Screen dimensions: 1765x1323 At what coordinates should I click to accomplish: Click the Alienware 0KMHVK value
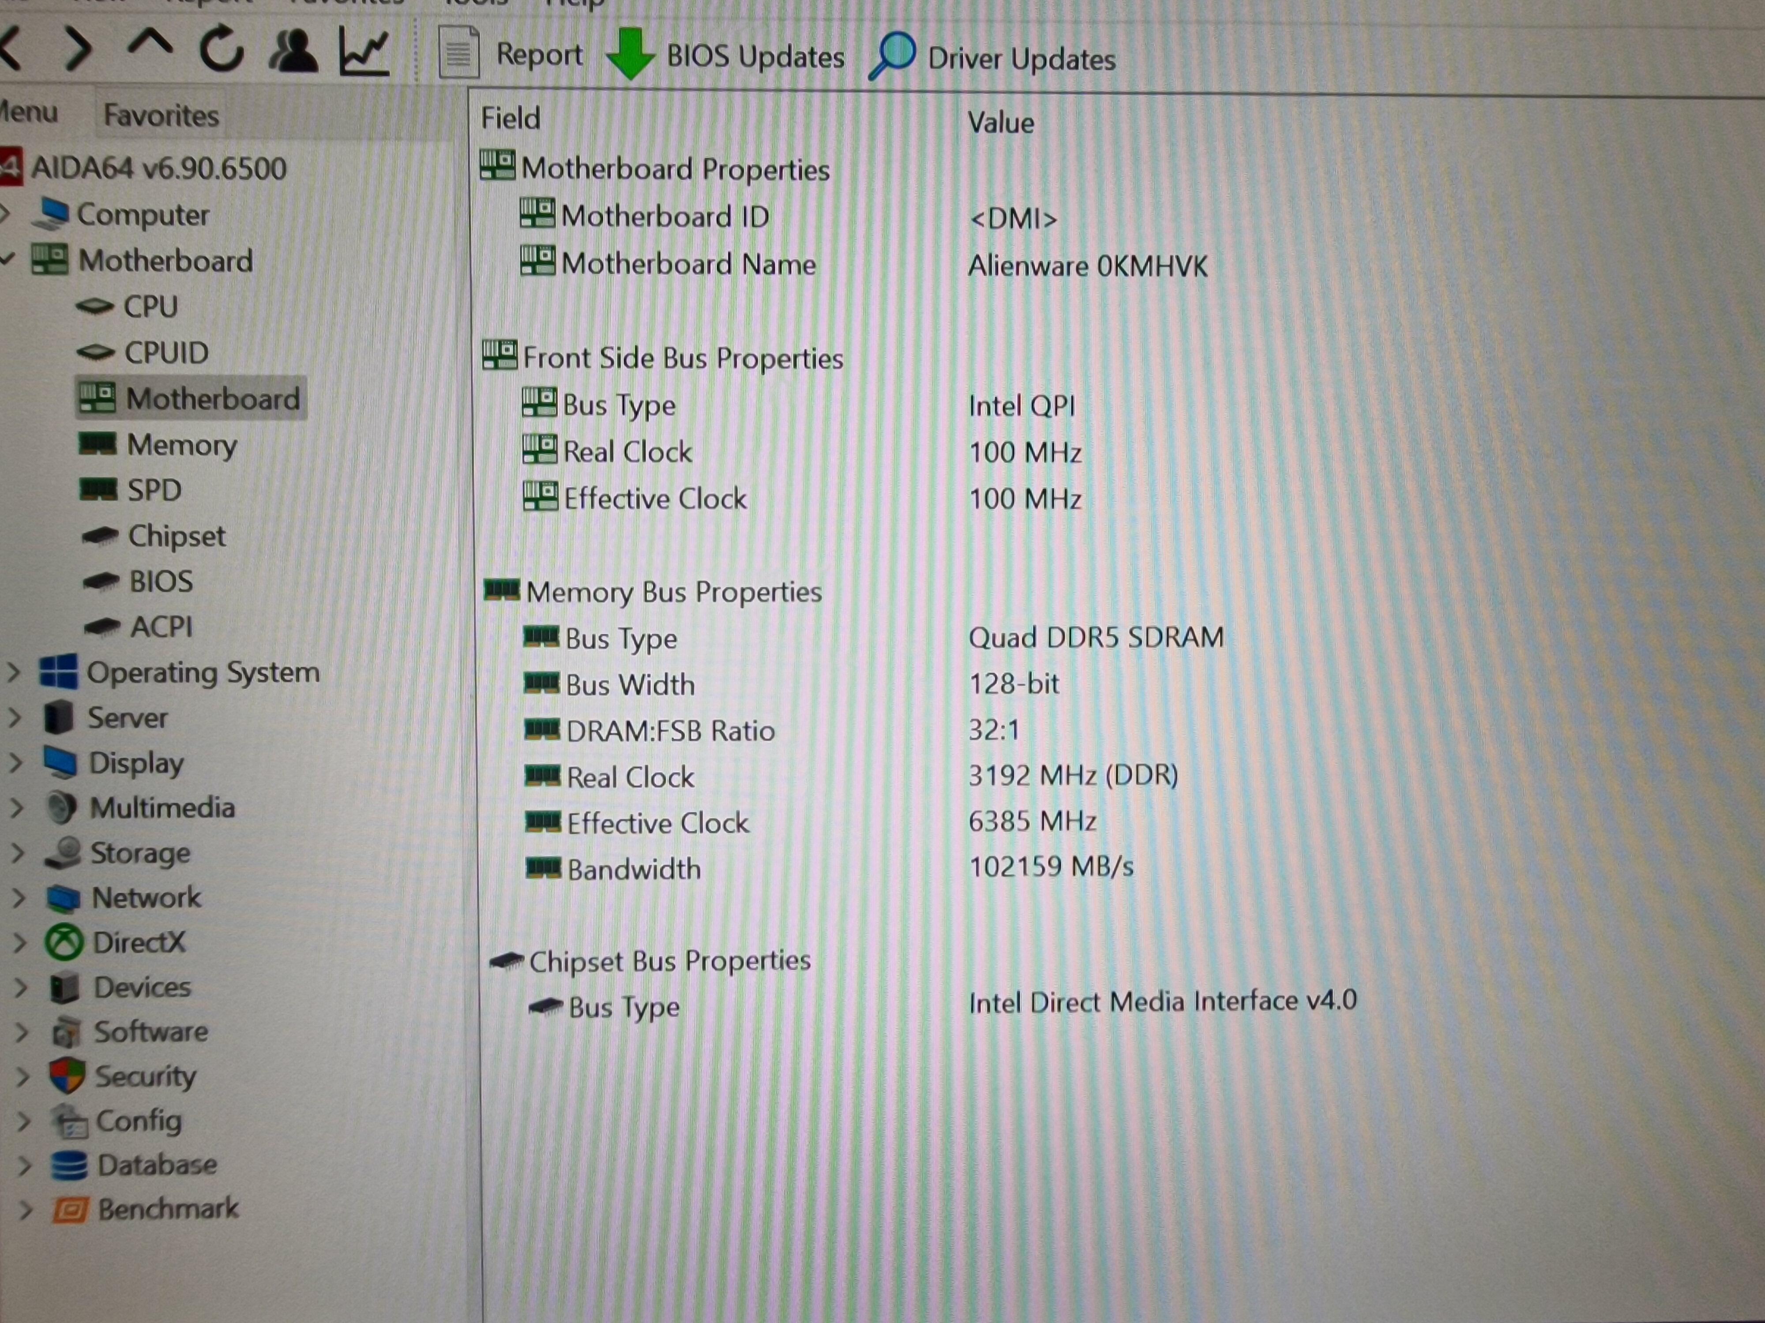(1089, 265)
